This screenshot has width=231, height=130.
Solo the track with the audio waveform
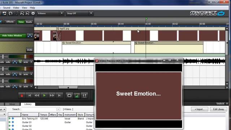tap(8, 62)
